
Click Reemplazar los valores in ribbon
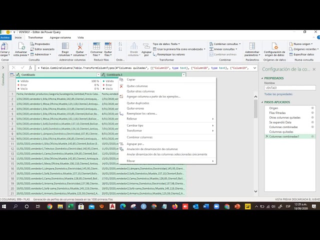169,54
